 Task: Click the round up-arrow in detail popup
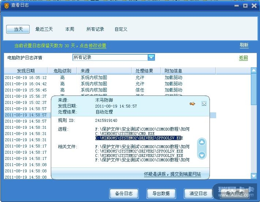coord(202,142)
